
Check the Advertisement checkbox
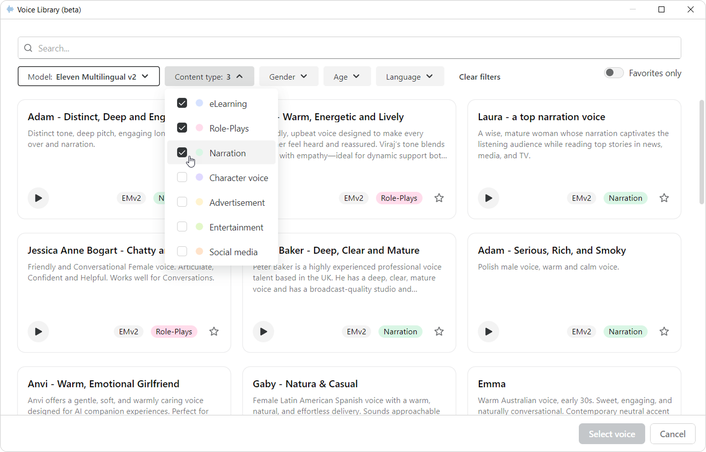coord(182,202)
